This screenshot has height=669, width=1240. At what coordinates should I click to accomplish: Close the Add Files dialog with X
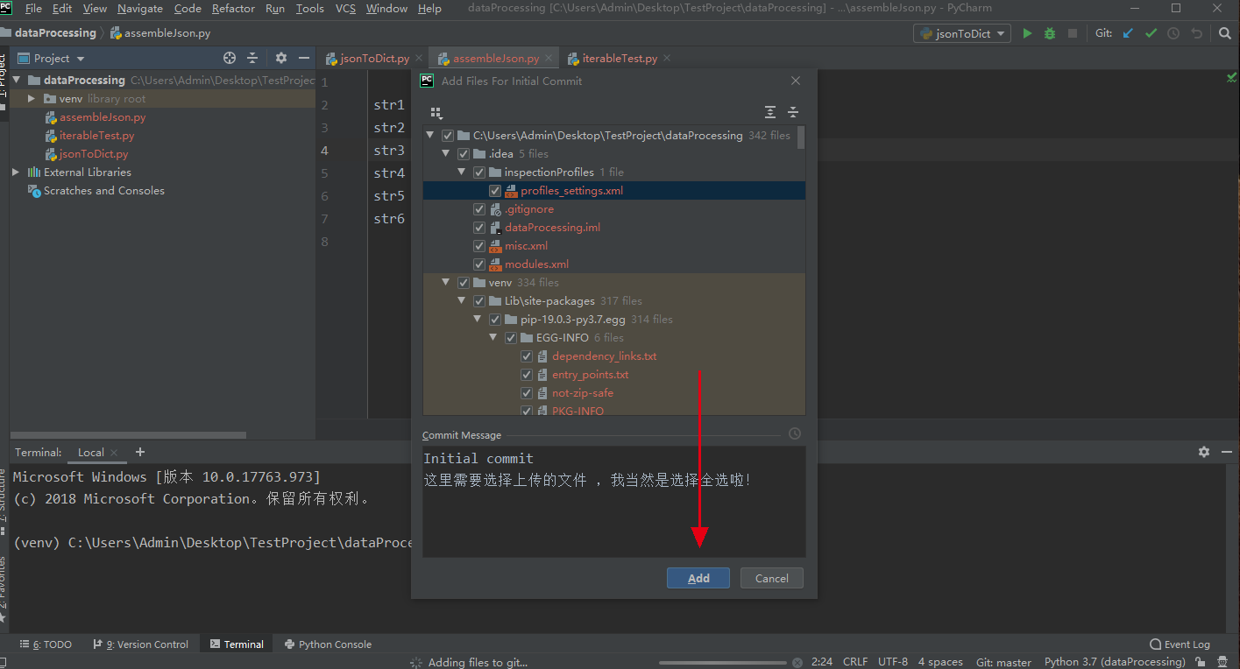click(x=796, y=81)
